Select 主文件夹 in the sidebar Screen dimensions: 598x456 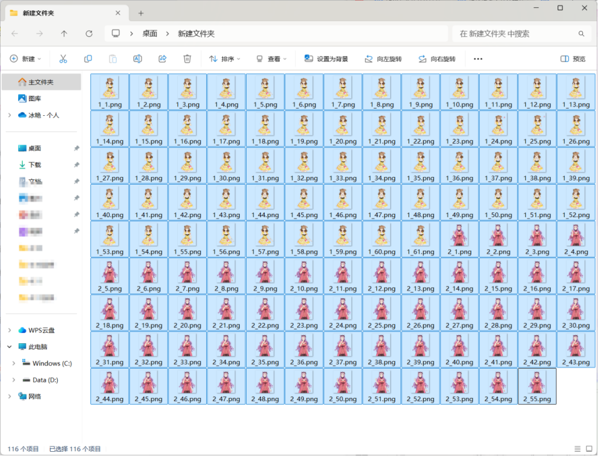point(42,82)
